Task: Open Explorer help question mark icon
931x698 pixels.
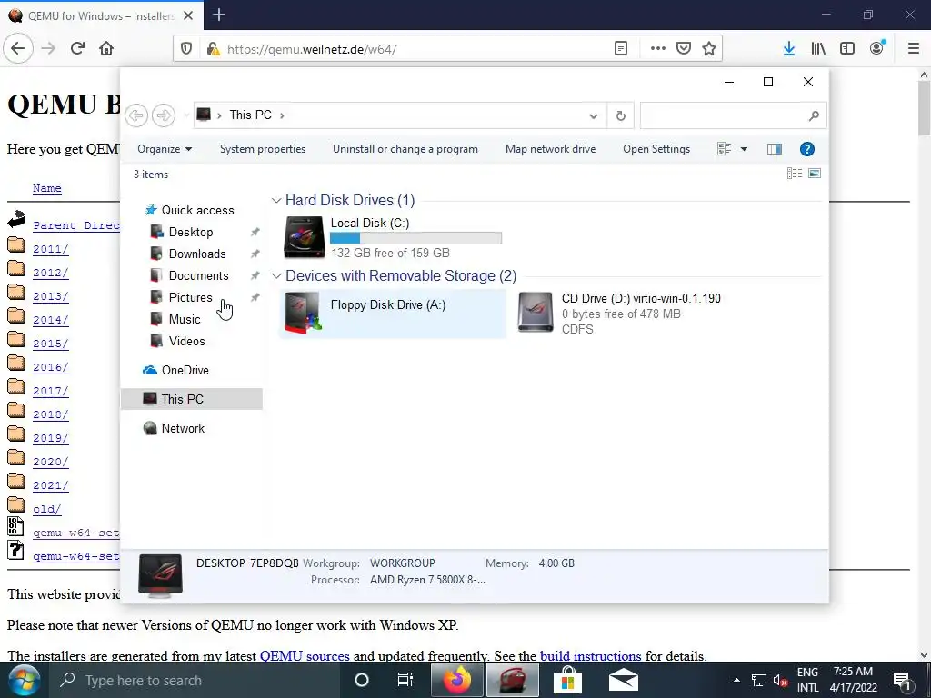Action: click(807, 149)
